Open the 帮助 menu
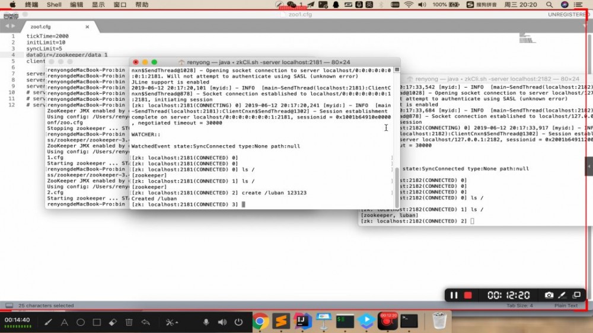Viewport: 593px width, 333px height. tap(142, 5)
